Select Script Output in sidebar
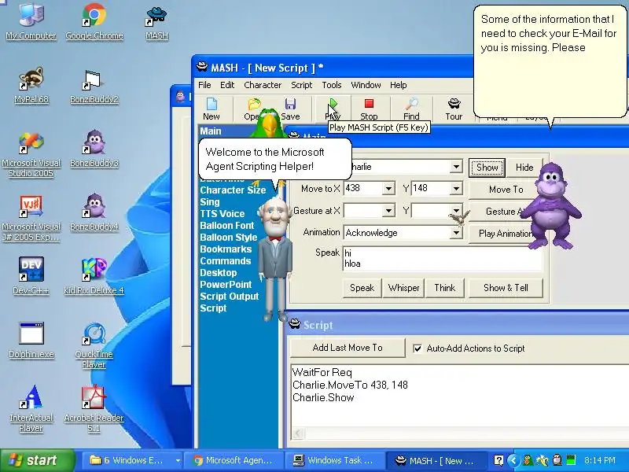 [x=230, y=297]
